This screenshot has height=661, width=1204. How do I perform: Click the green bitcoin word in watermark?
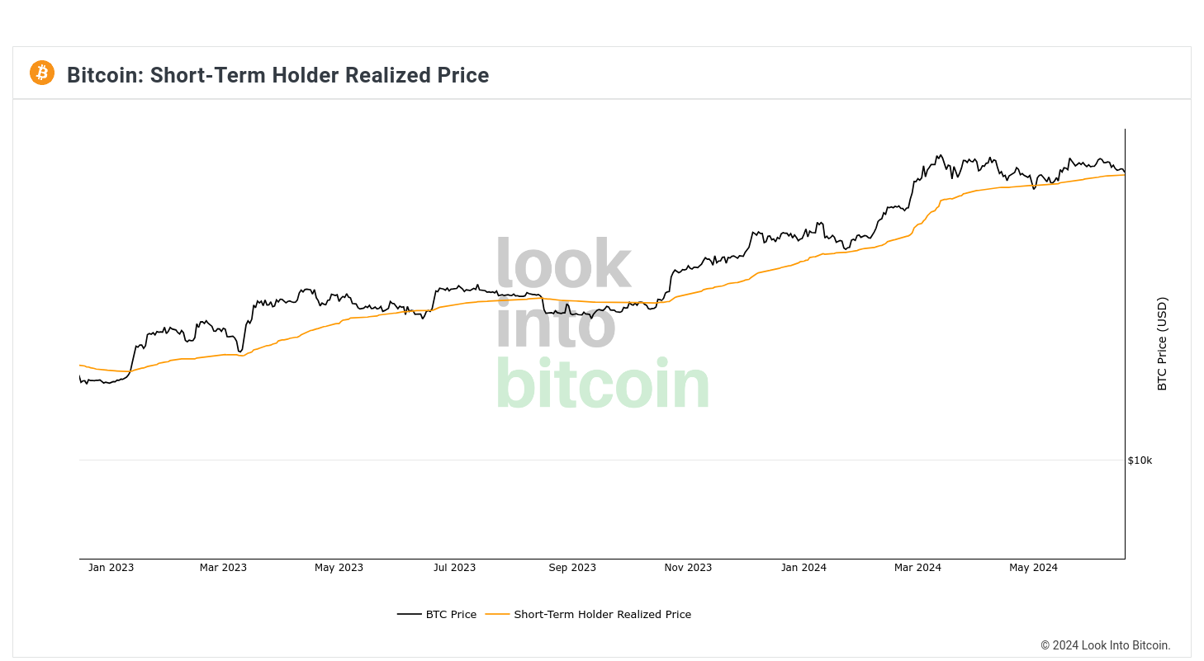[602, 384]
